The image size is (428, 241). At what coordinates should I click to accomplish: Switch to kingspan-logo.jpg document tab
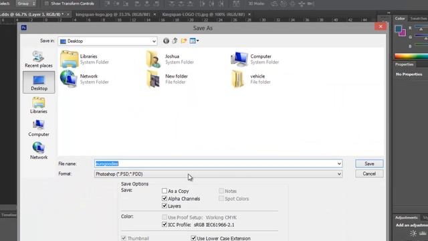point(113,14)
